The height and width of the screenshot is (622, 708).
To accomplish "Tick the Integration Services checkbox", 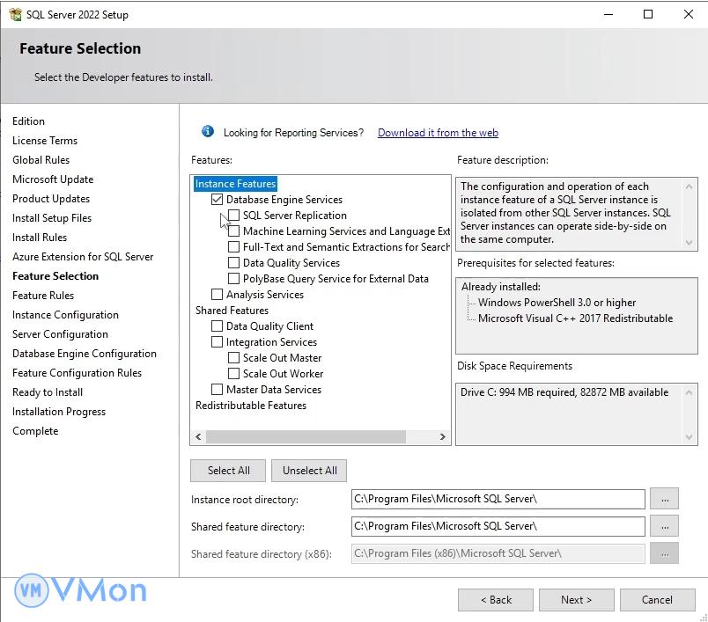I will click(218, 342).
